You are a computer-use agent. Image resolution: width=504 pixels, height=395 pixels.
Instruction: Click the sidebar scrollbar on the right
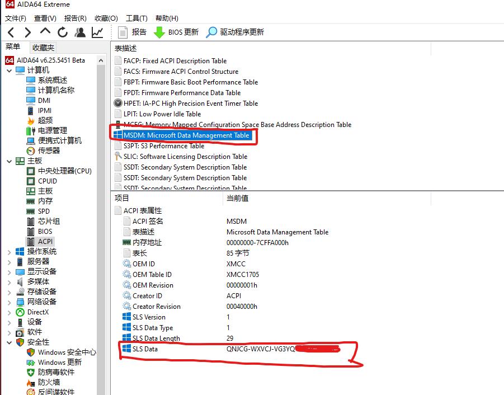[x=101, y=224]
